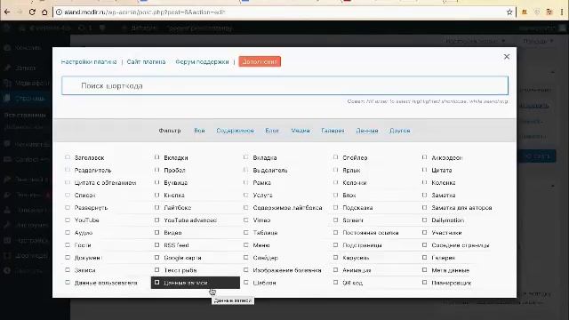Open Сайт плагина link
Viewport: 569px width, 320px height.
coord(146,62)
